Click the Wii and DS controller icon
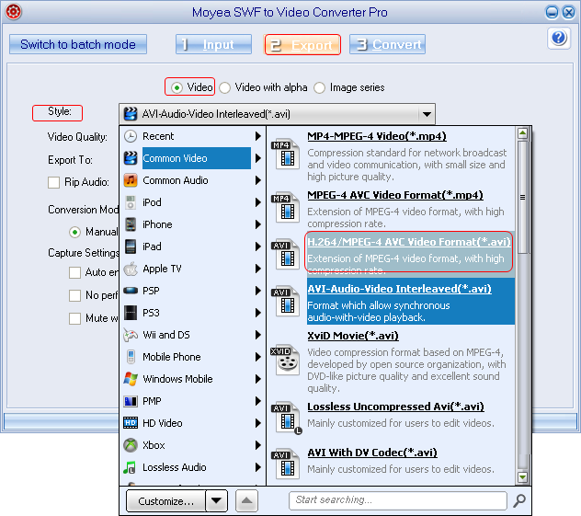Screen dimensions: 581x516 [131, 335]
